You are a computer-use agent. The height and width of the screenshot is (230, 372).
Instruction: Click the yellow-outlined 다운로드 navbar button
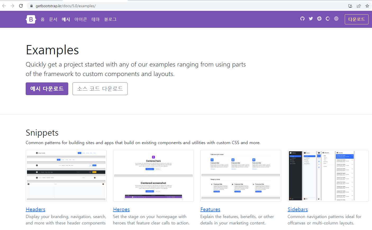coord(356,19)
